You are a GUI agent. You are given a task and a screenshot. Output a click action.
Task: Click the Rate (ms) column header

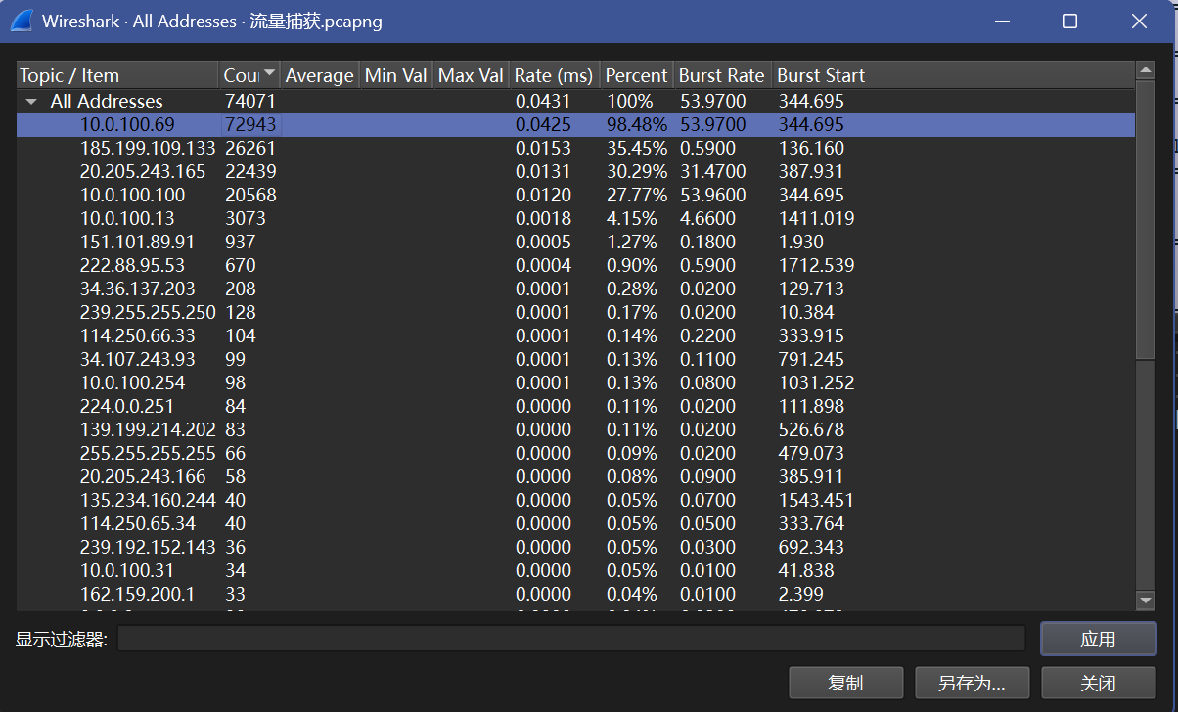554,75
